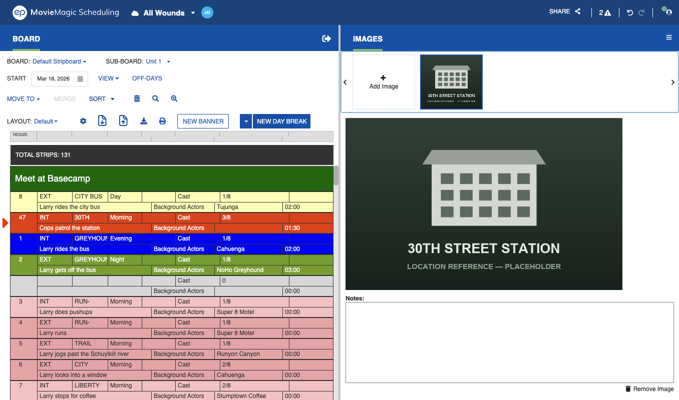Click the layout settings gear icon
This screenshot has width=679, height=400.
(x=83, y=121)
